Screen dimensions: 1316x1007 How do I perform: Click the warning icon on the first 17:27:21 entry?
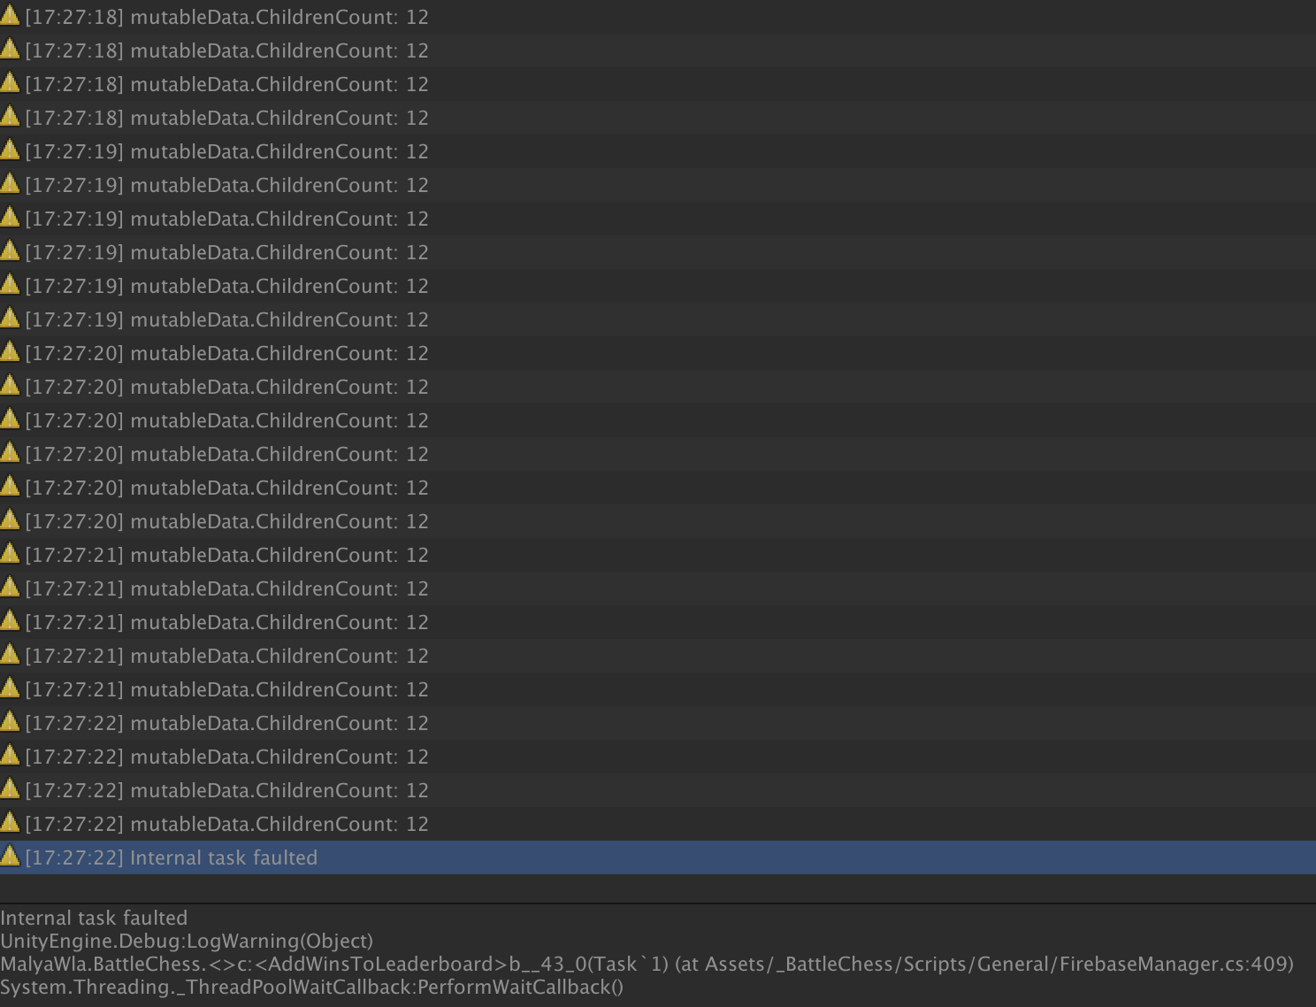point(10,555)
